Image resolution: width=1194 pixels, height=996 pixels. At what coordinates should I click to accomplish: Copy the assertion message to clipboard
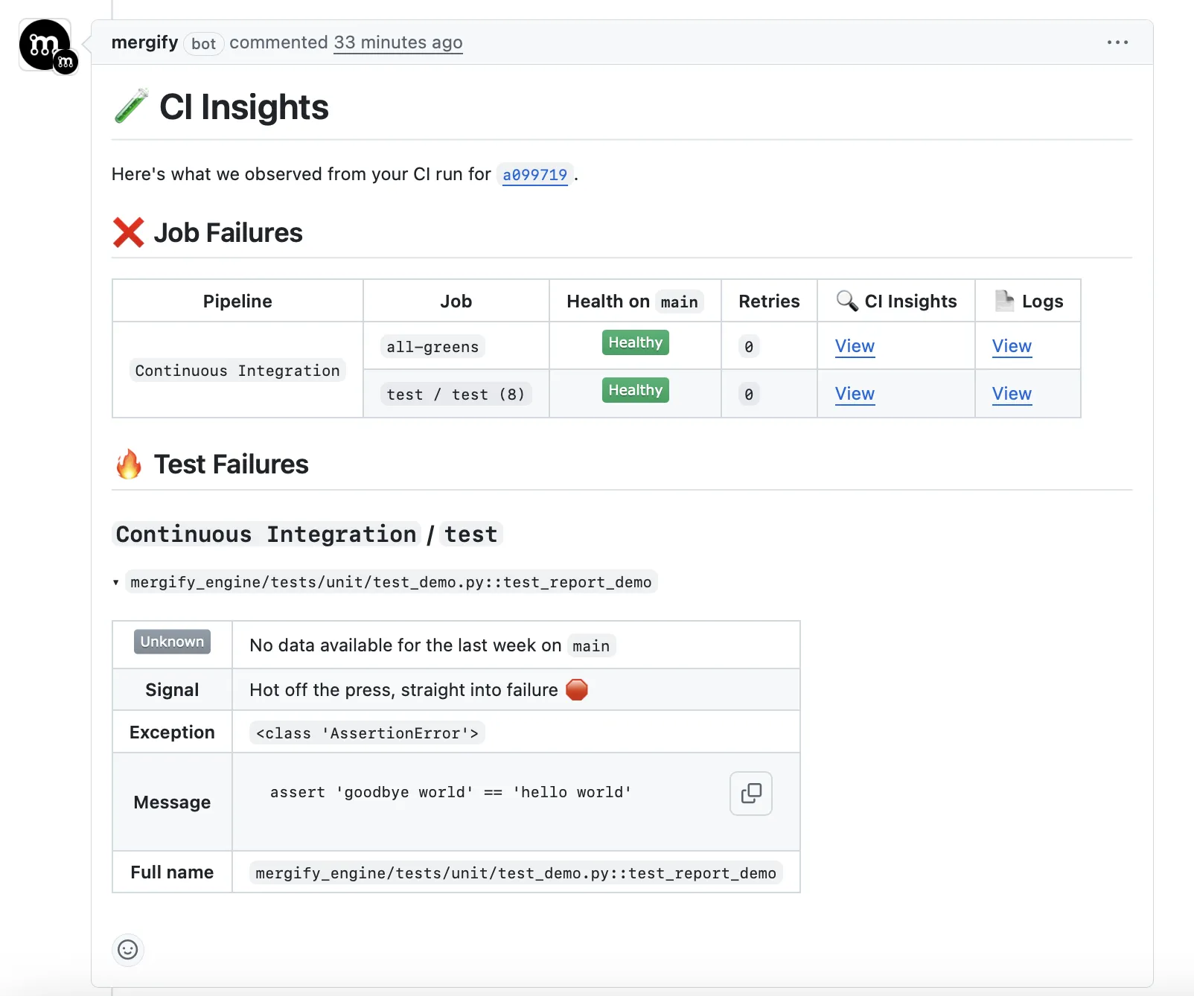pyautogui.click(x=750, y=794)
